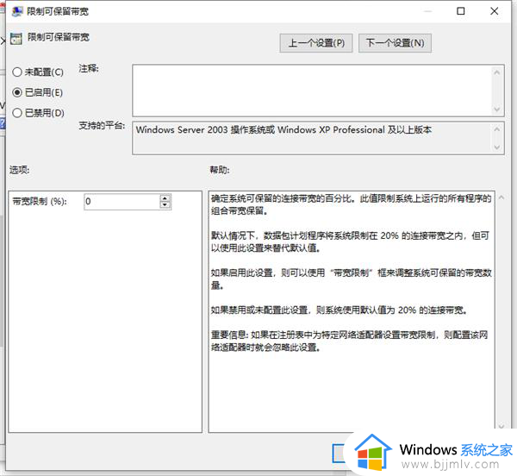The width and height of the screenshot is (517, 476).
Task: Increase bandwidth limit with the up spinner arrow
Action: tap(165, 197)
